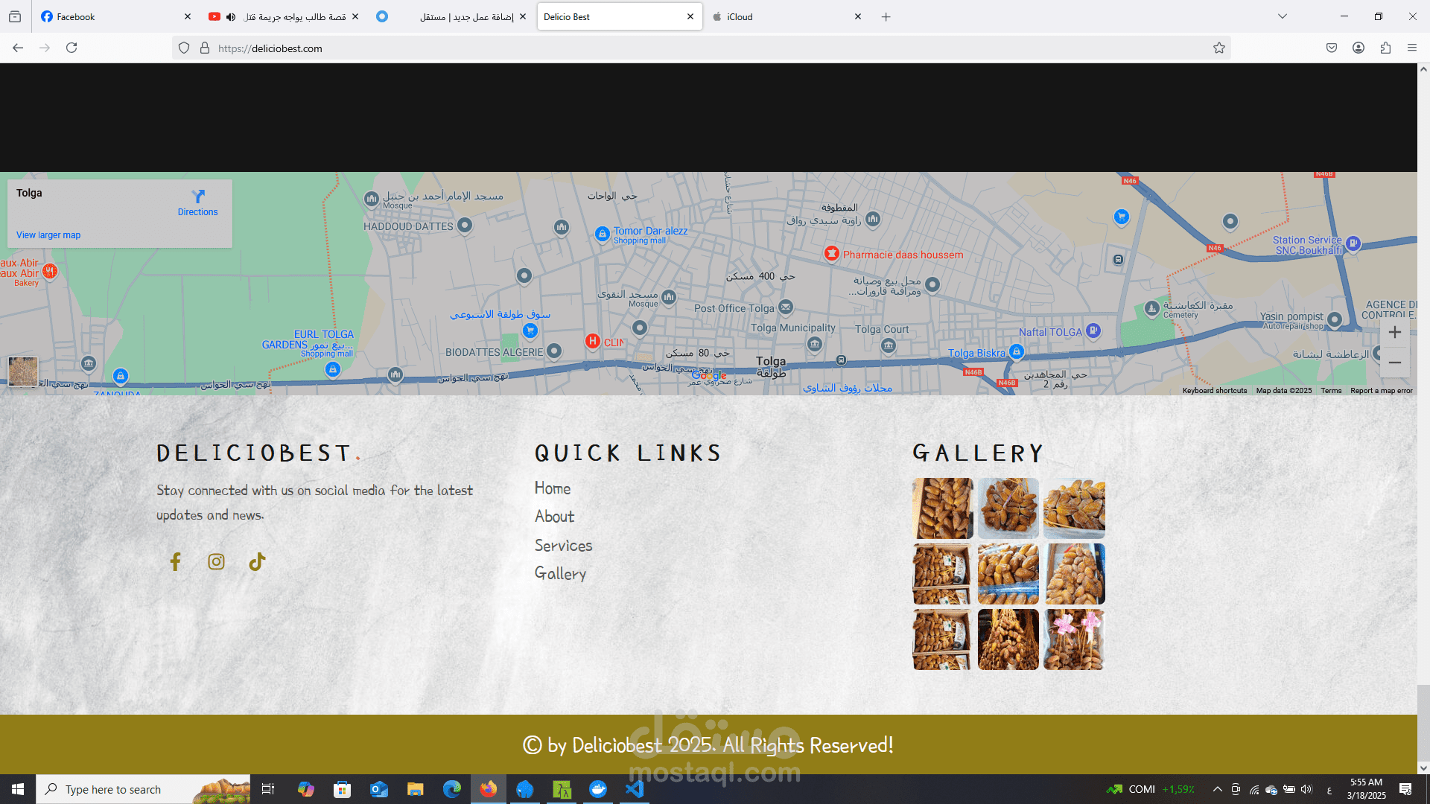
Task: Click the Facebook icon in the footer
Action: point(175,562)
